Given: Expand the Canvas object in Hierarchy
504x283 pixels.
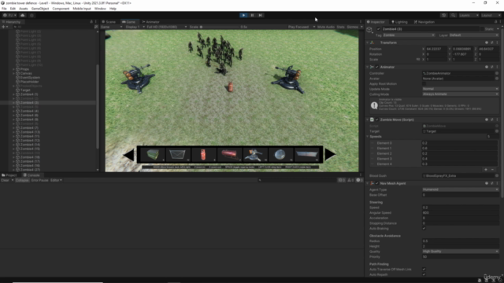Looking at the screenshot, I should click(x=13, y=73).
